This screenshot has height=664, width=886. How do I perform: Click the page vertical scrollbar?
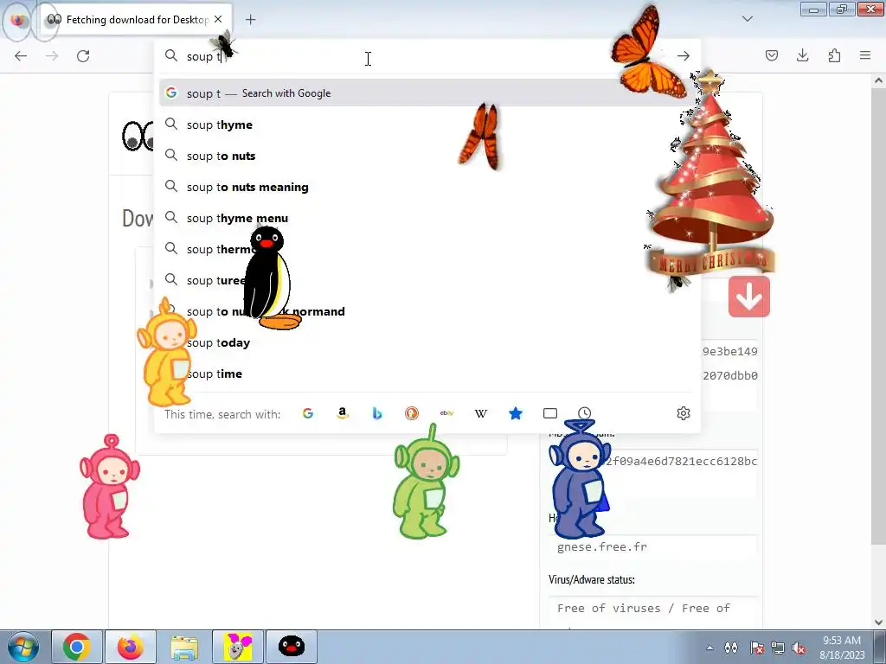point(878,316)
